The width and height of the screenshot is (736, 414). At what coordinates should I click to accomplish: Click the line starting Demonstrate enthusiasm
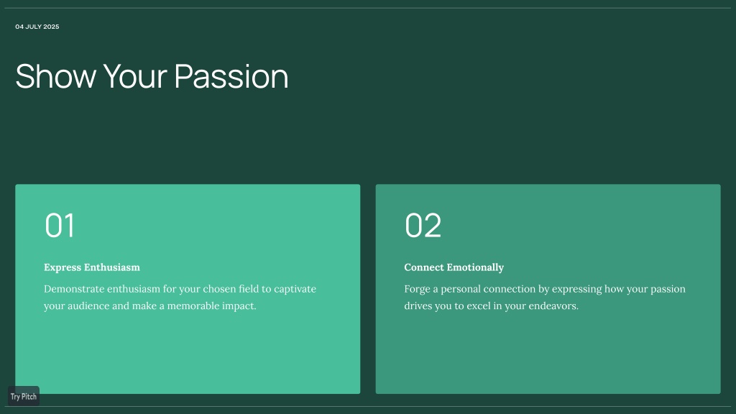click(180, 289)
